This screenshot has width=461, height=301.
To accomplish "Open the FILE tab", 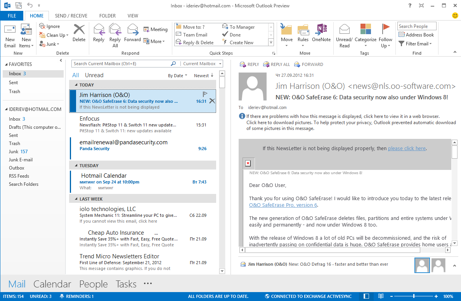I will [x=12, y=16].
